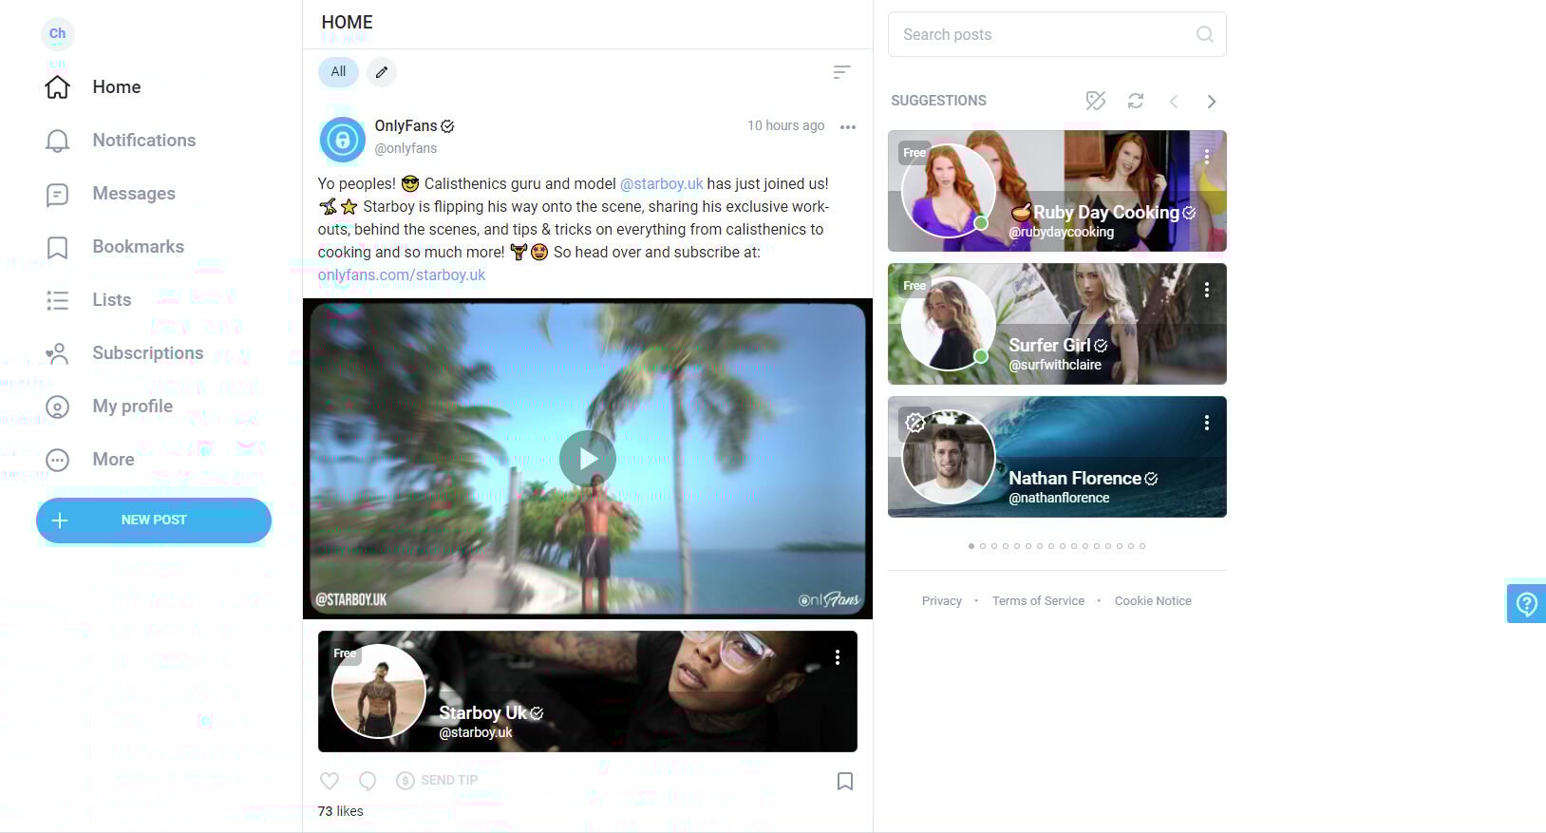Click the free-profiles filter icon in Suggestions

click(1095, 101)
